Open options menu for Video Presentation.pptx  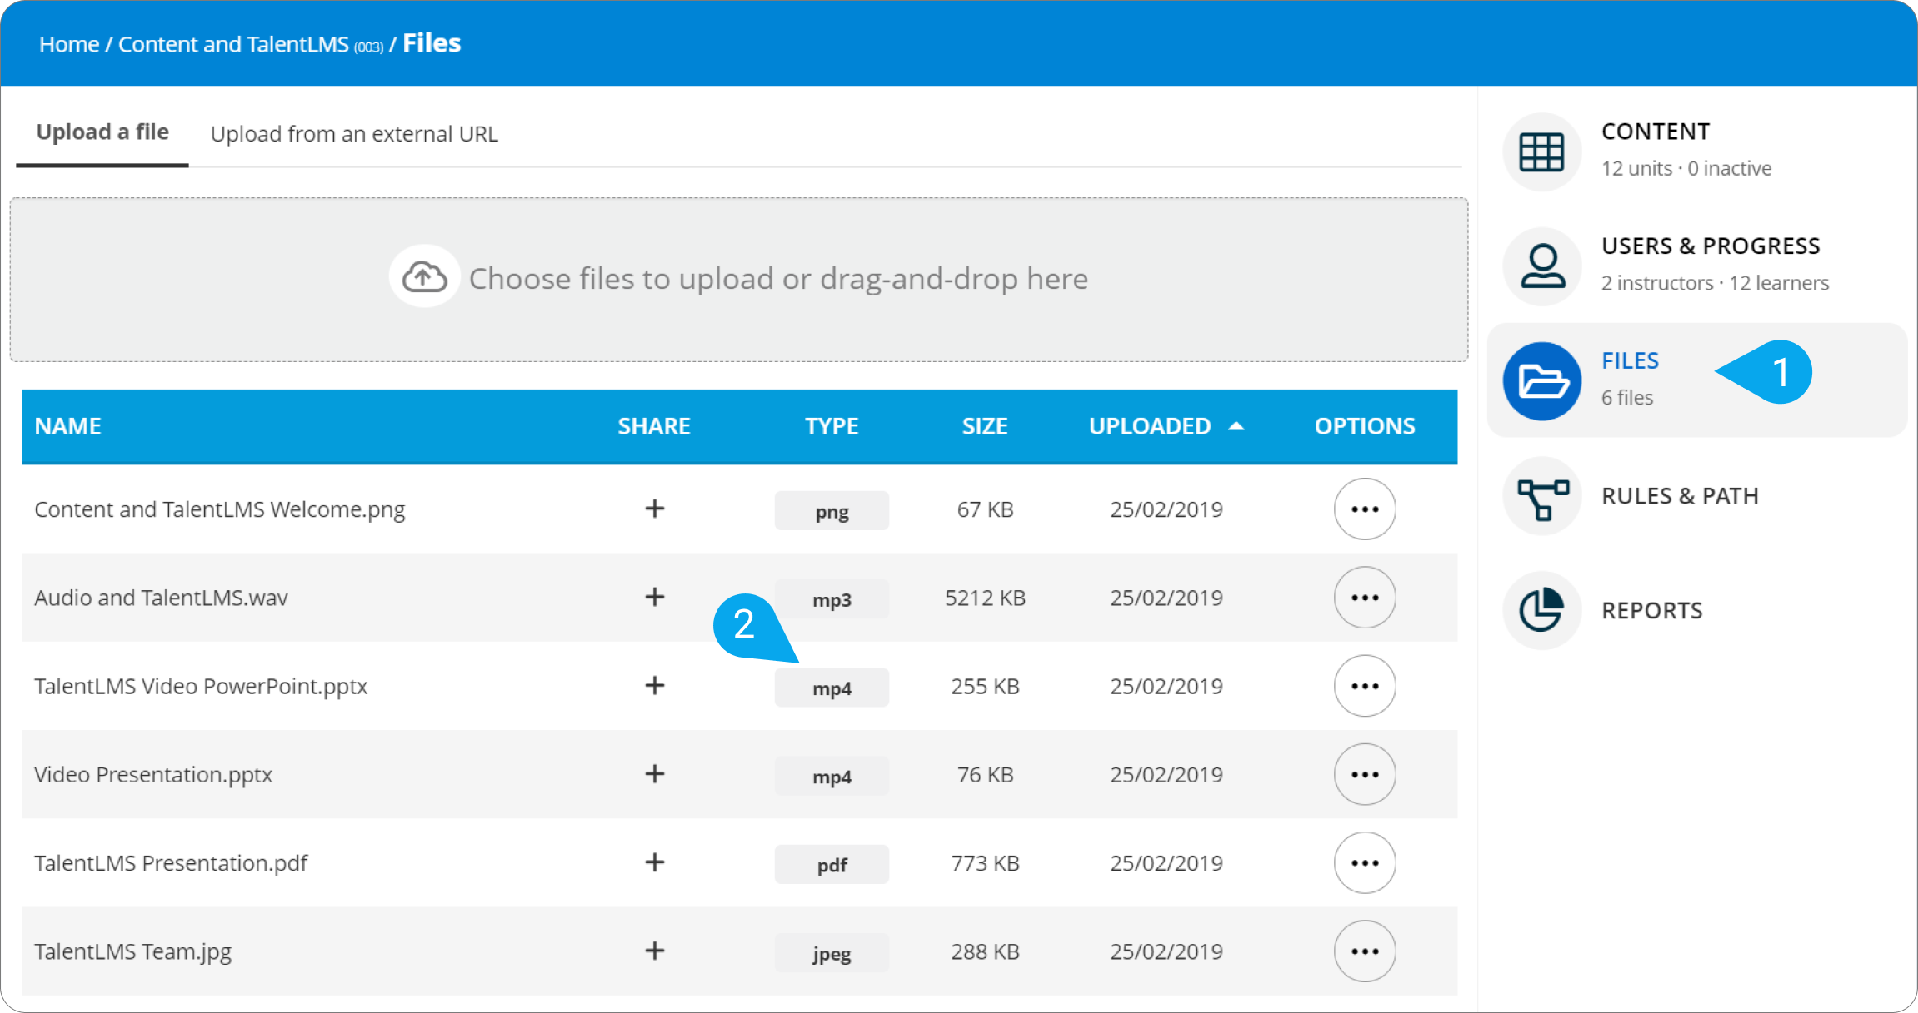coord(1365,774)
